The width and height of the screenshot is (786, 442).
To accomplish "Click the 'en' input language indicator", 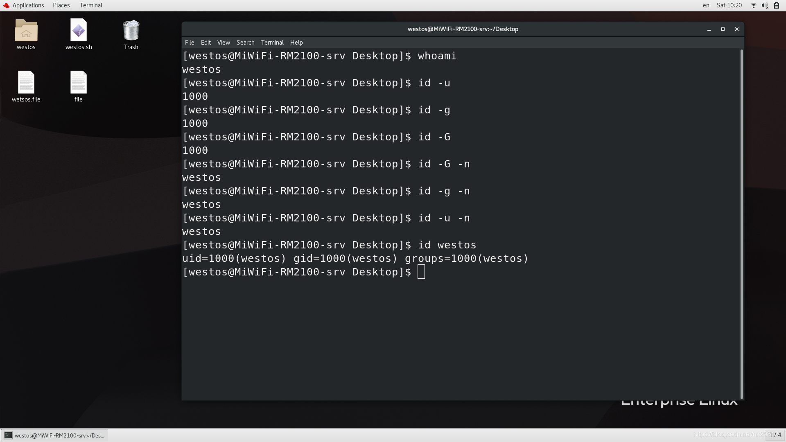I will (706, 5).
